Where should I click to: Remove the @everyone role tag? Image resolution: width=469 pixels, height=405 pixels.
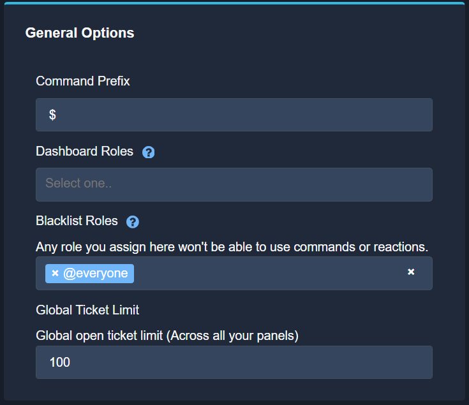click(56, 273)
